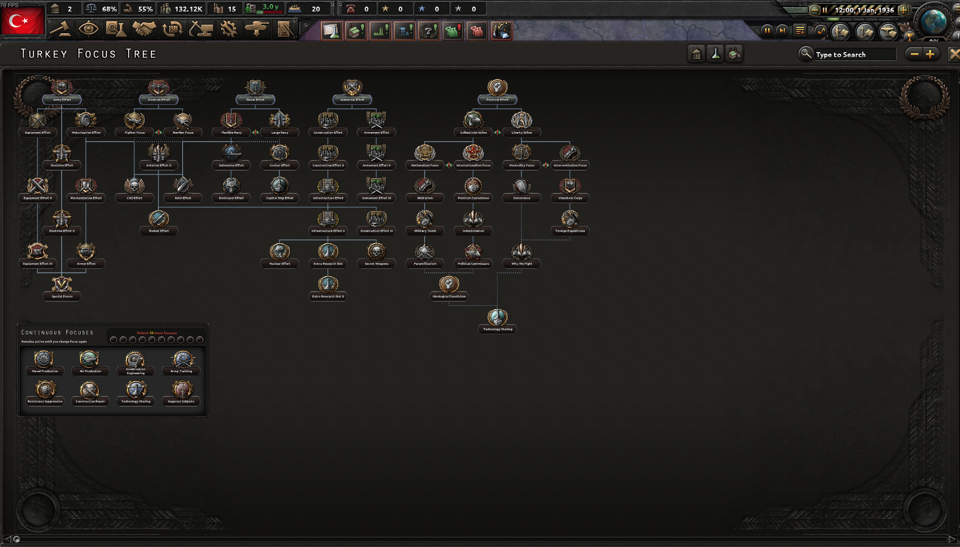Open the air ledger plane icon
The height and width of the screenshot is (547, 960).
888,31
